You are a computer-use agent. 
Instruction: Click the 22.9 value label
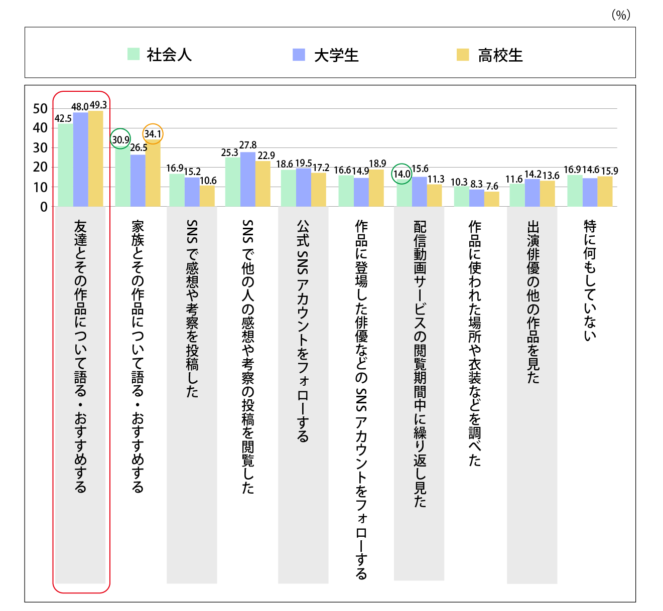click(x=267, y=156)
